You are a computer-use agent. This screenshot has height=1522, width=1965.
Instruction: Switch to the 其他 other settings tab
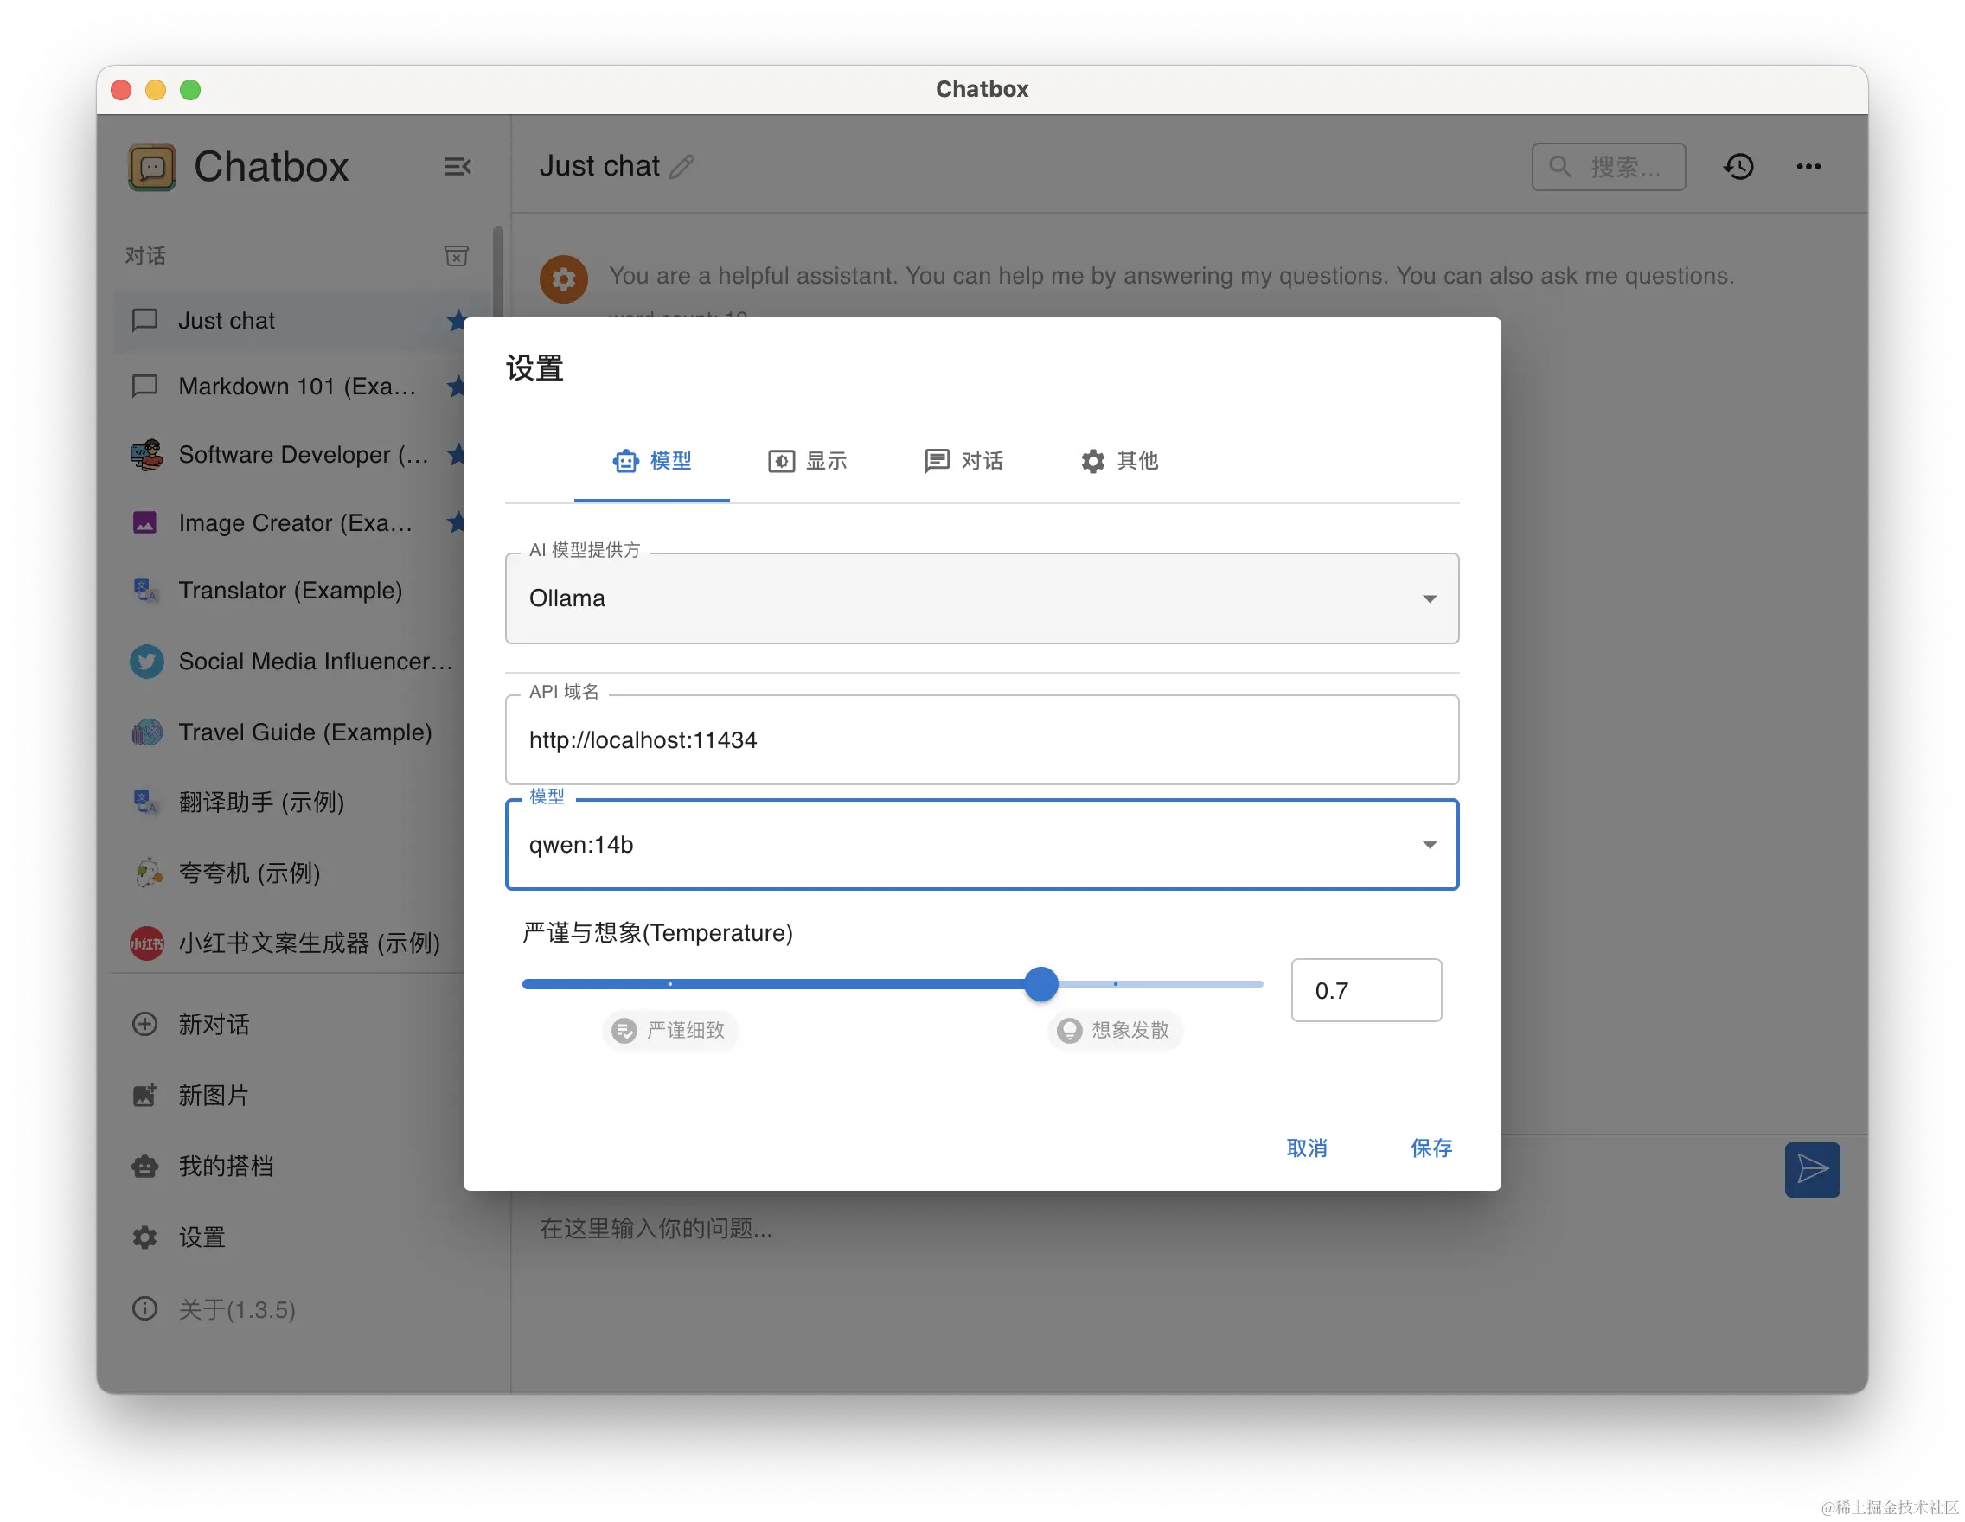point(1119,461)
